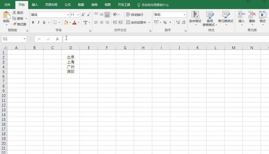Decrease decimal places
Screen dimensions: 269x154
point(183,22)
